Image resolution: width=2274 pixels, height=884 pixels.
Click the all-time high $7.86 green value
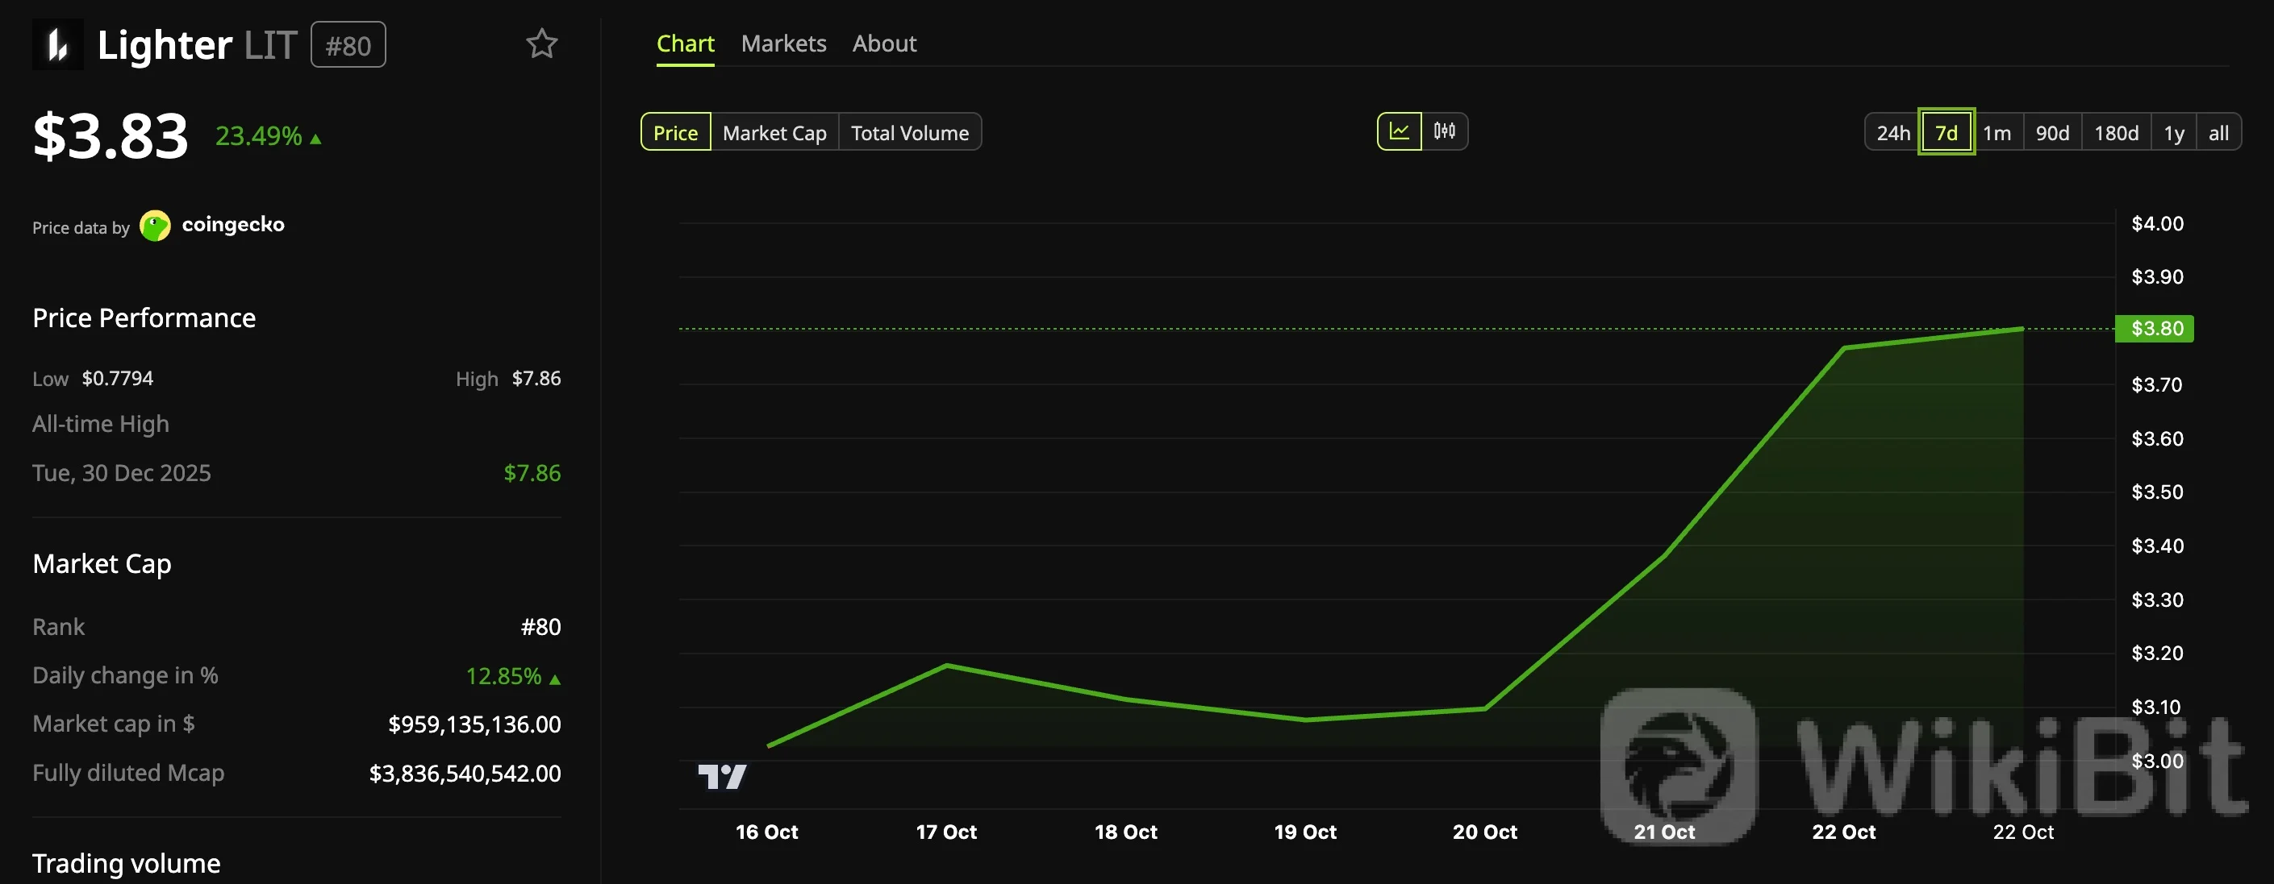tap(532, 473)
